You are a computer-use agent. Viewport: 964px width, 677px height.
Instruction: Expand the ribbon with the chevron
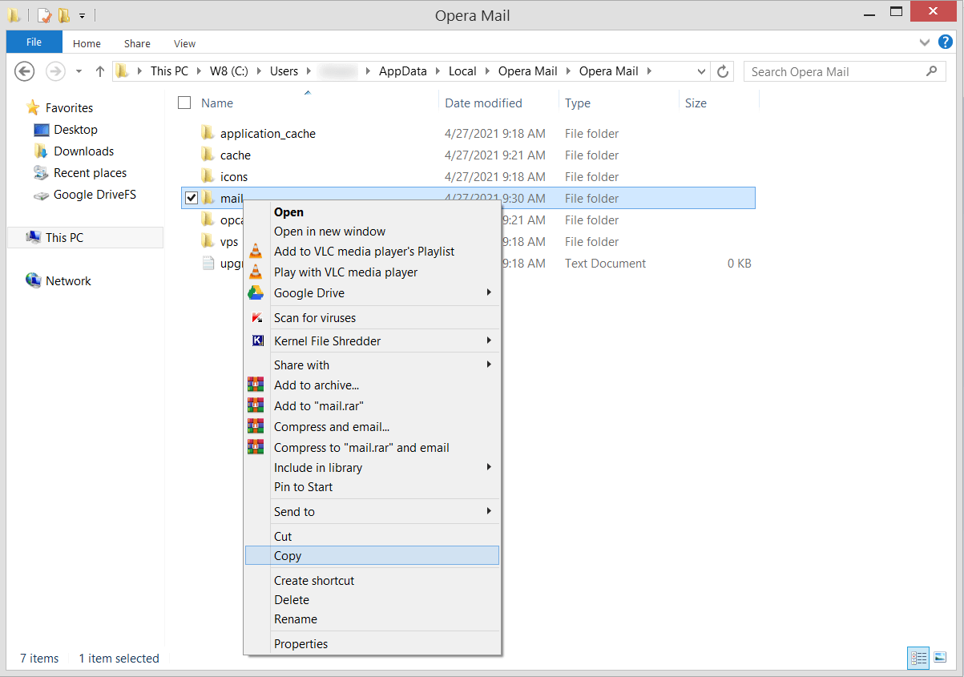924,42
